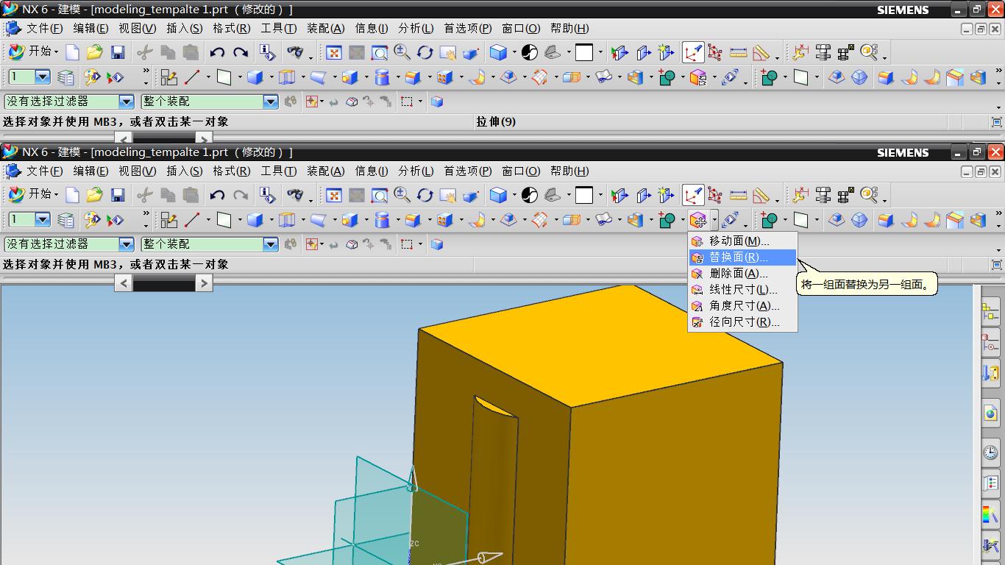Screen dimensions: 1005x565
Task: Click Save icon in upper NX window
Action: (118, 52)
